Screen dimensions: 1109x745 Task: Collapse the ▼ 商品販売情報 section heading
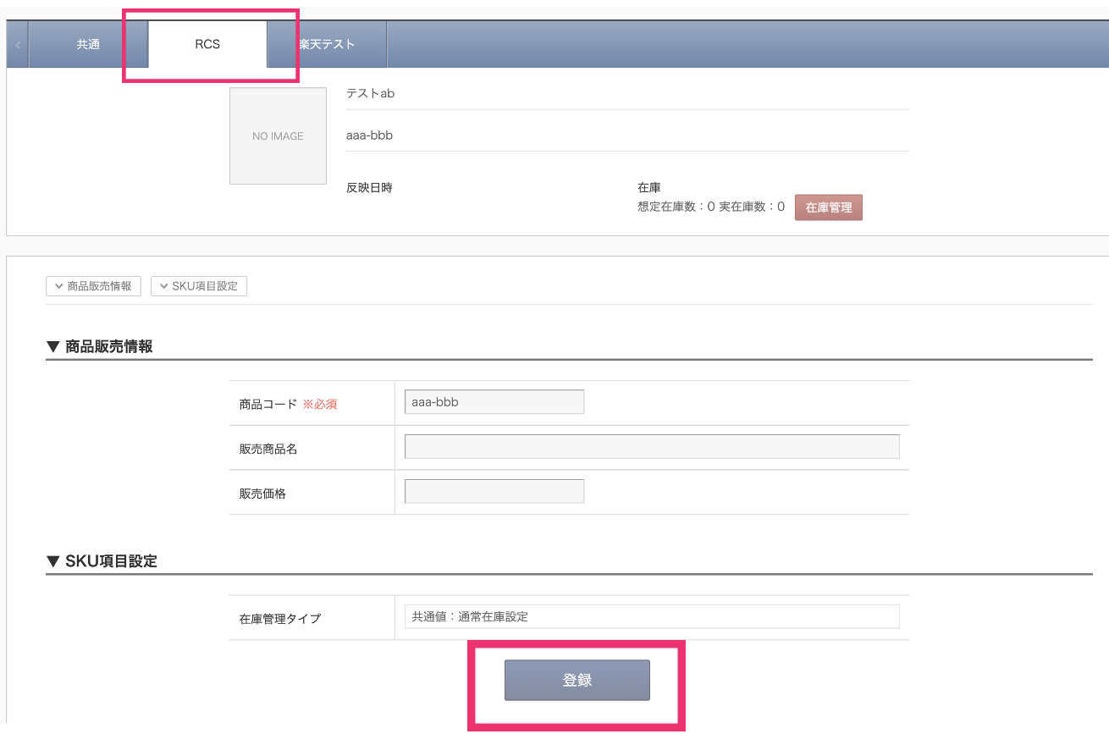[x=100, y=346]
